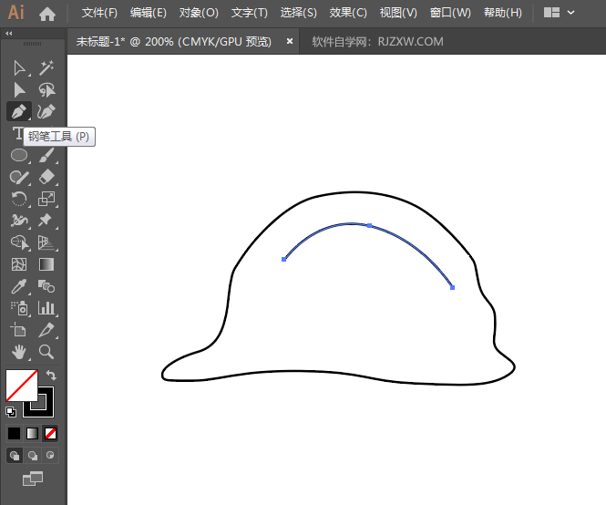The width and height of the screenshot is (606, 505).
Task: Switch to the 未标题-1 document tab
Action: tap(173, 41)
